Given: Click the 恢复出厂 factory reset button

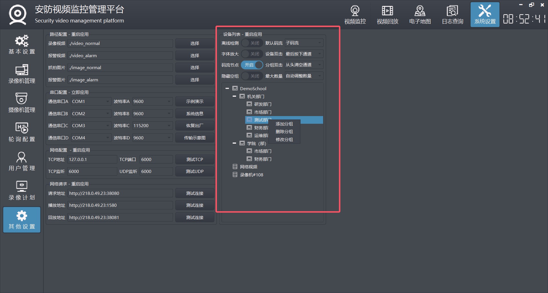Looking at the screenshot, I should [195, 125].
